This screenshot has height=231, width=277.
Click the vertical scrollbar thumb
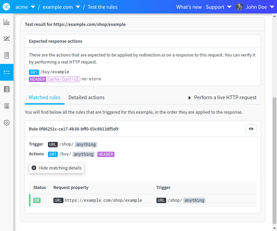(275, 161)
